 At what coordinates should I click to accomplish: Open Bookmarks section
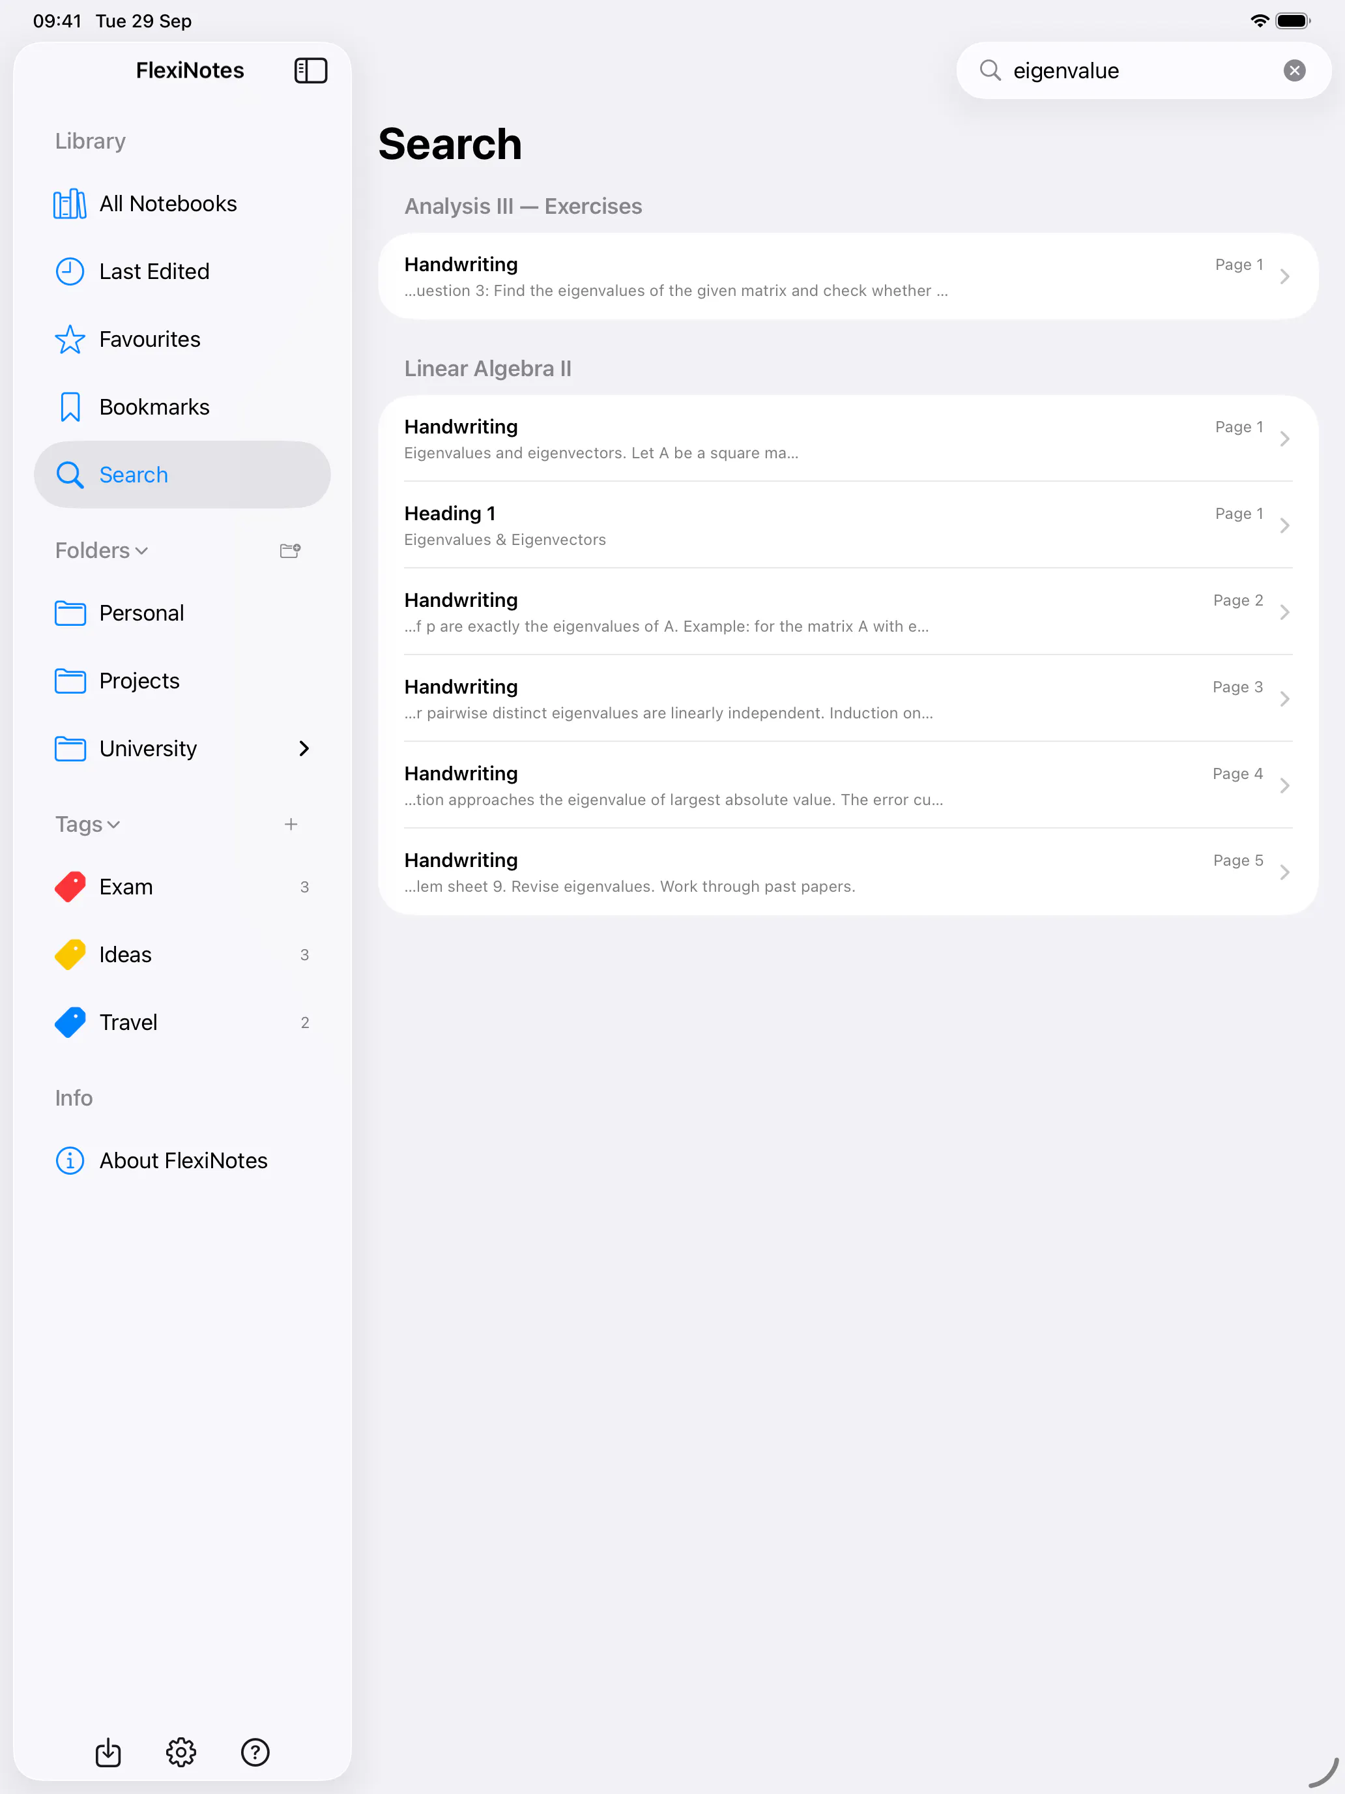182,407
